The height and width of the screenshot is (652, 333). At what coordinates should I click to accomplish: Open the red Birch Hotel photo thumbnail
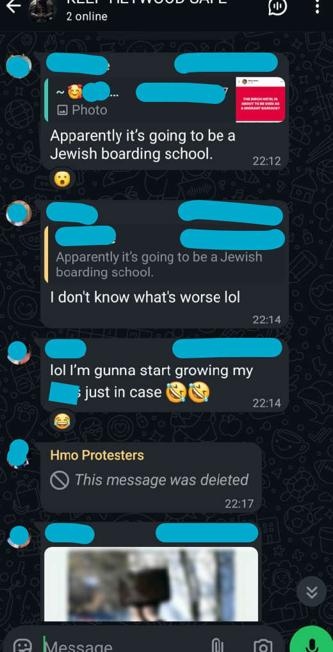tap(261, 99)
